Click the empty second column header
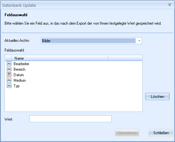The height and width of the screenshot is (142, 175). tap(125, 58)
